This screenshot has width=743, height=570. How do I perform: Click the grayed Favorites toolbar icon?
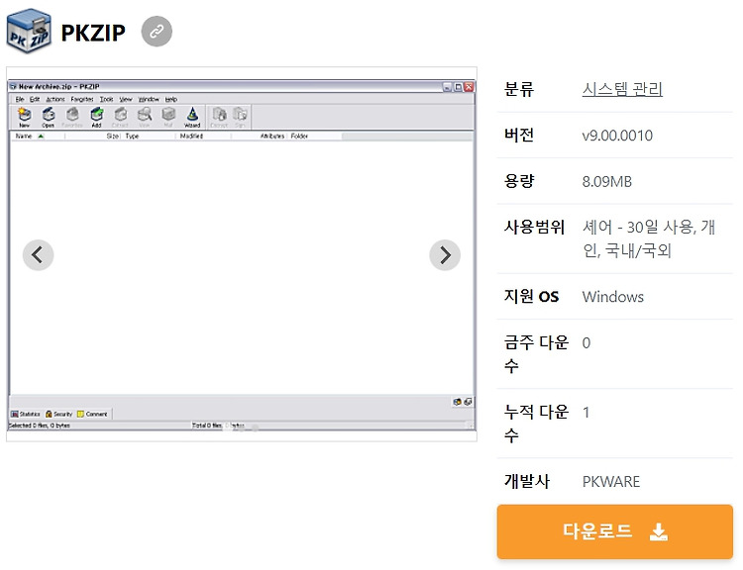(x=72, y=117)
